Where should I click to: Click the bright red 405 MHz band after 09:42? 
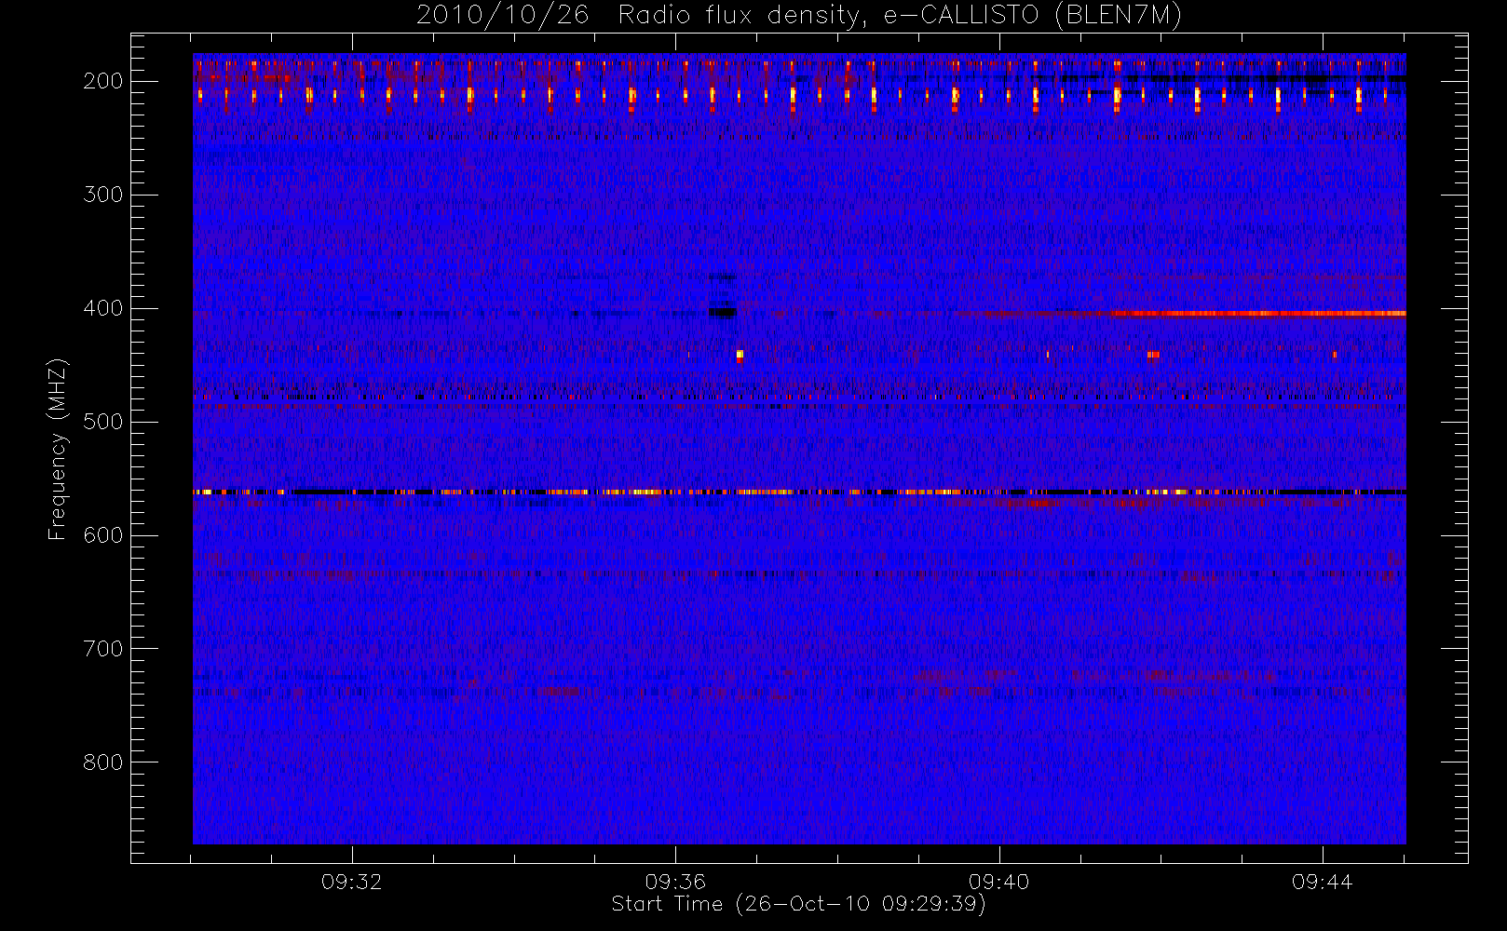point(1257,314)
